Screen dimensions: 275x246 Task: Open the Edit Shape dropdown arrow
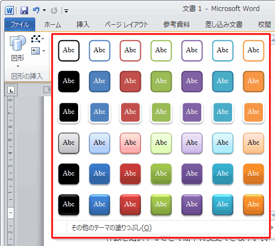point(43,39)
